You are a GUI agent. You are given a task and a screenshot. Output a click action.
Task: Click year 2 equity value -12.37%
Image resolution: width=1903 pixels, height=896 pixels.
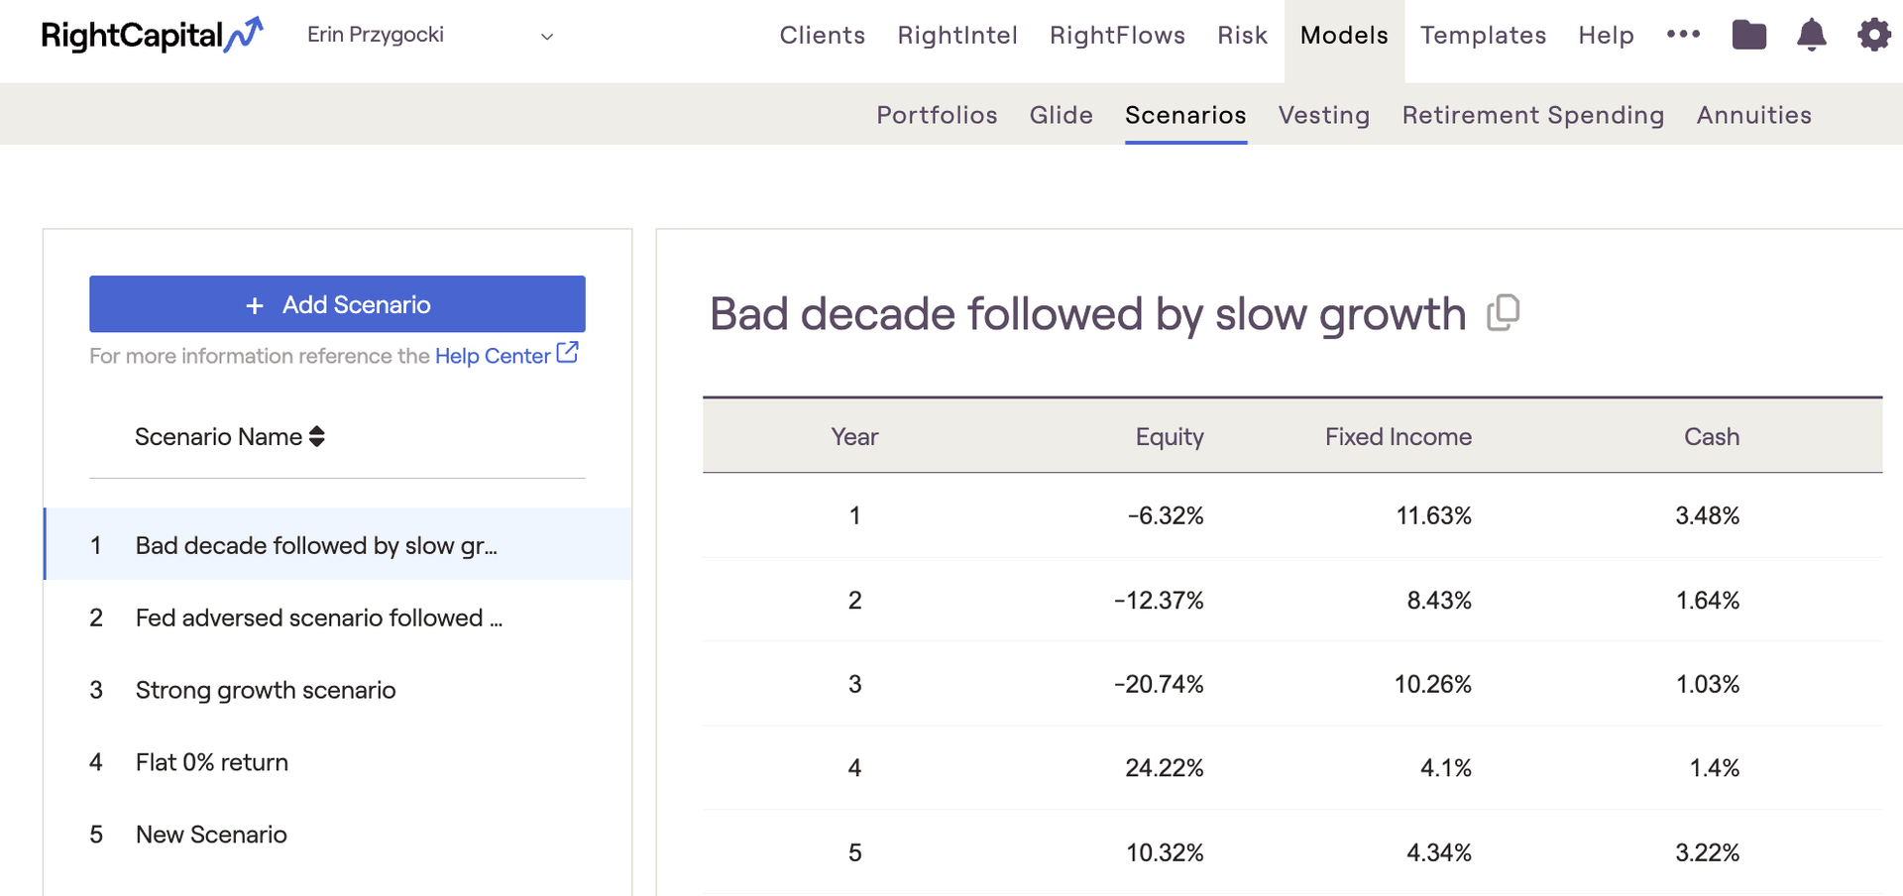tap(1159, 601)
